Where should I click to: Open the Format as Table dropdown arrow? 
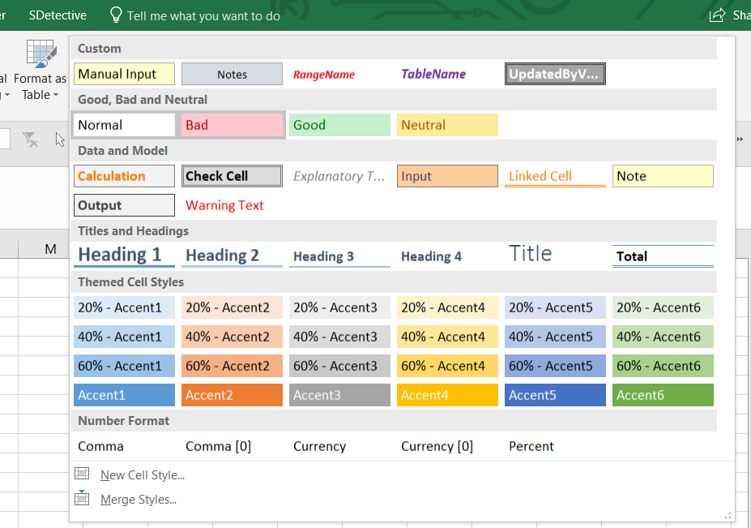point(56,95)
